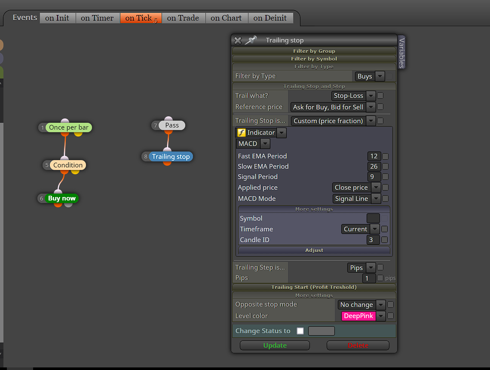Collapse the Trailing Stop and Step section
This screenshot has height=370, width=490.
(x=314, y=86)
